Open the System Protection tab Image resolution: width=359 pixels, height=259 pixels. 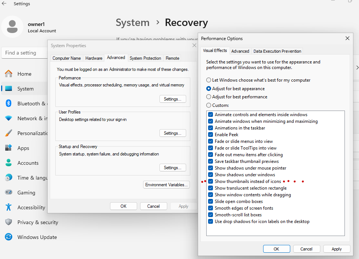pyautogui.click(x=145, y=58)
